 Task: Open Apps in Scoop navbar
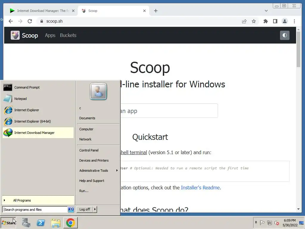click(x=50, y=35)
